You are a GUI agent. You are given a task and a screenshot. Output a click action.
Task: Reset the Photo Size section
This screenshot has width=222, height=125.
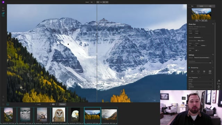(213, 24)
